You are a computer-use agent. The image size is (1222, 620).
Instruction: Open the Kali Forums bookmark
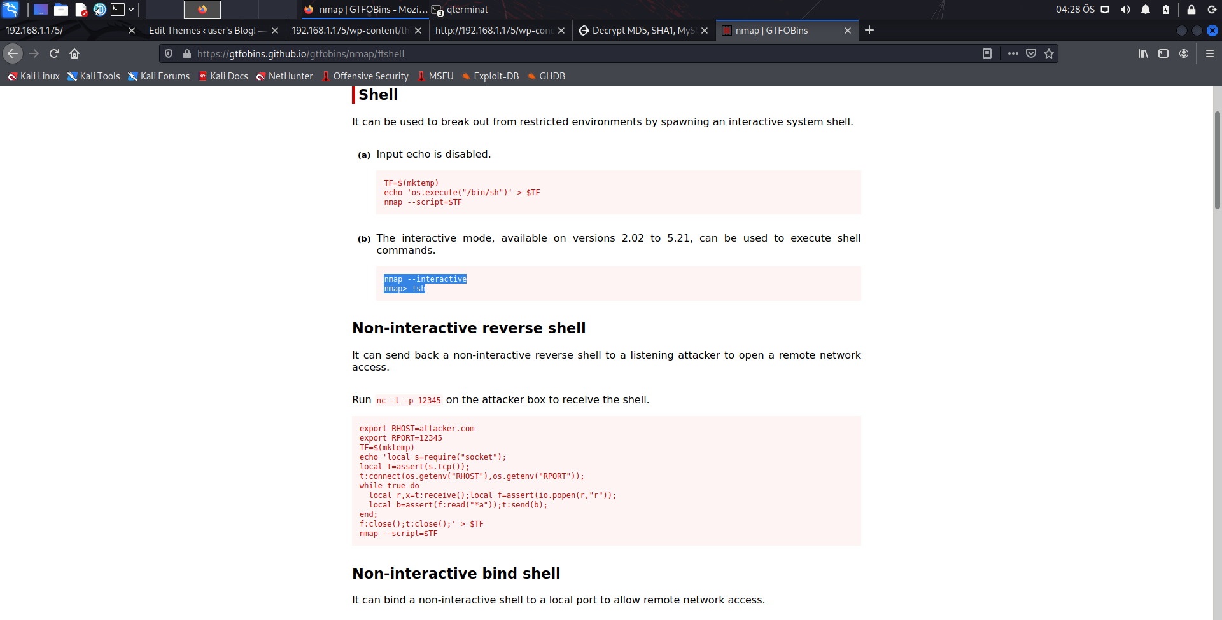(159, 76)
